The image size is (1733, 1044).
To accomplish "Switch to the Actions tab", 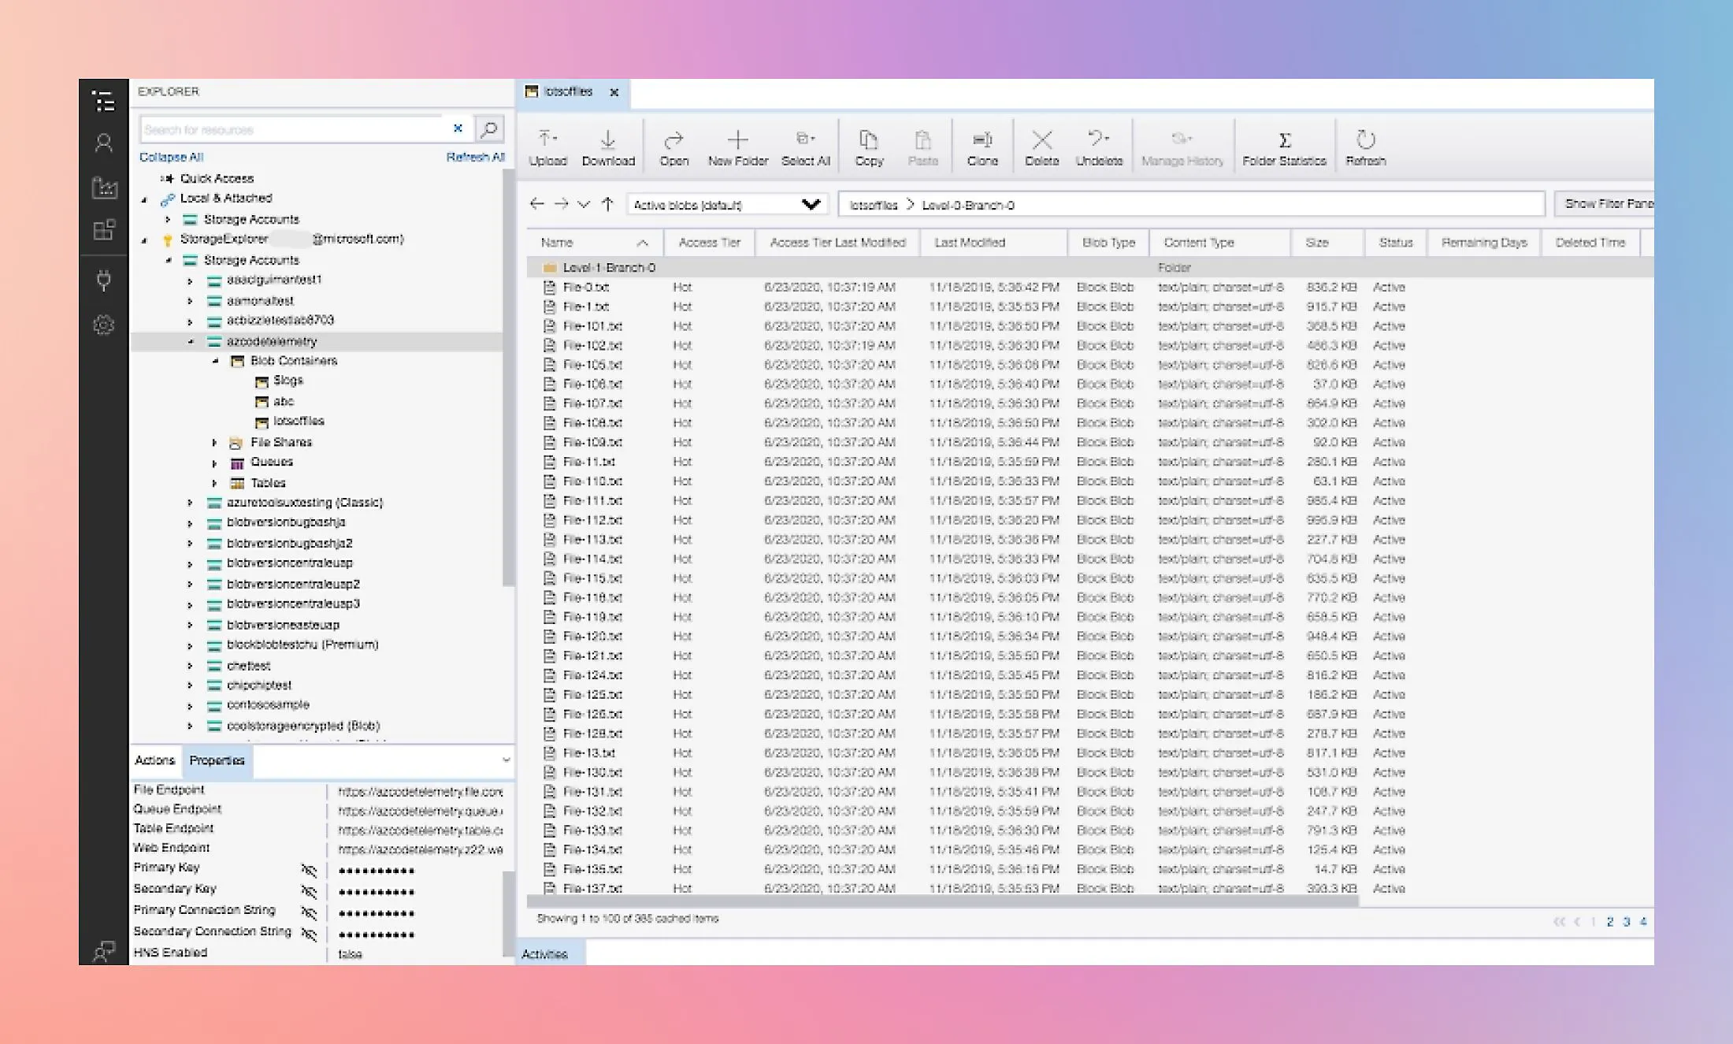I will (x=154, y=760).
